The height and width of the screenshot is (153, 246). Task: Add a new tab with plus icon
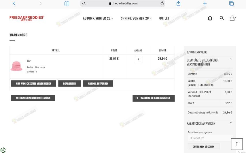click(205, 3)
